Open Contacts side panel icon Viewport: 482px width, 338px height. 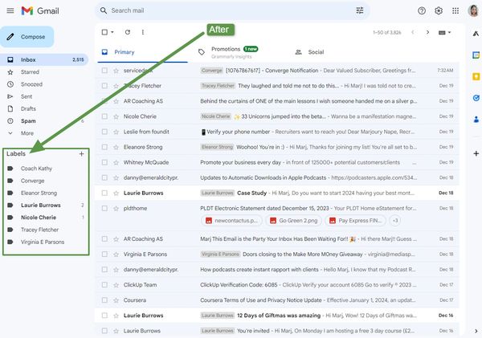click(x=476, y=119)
